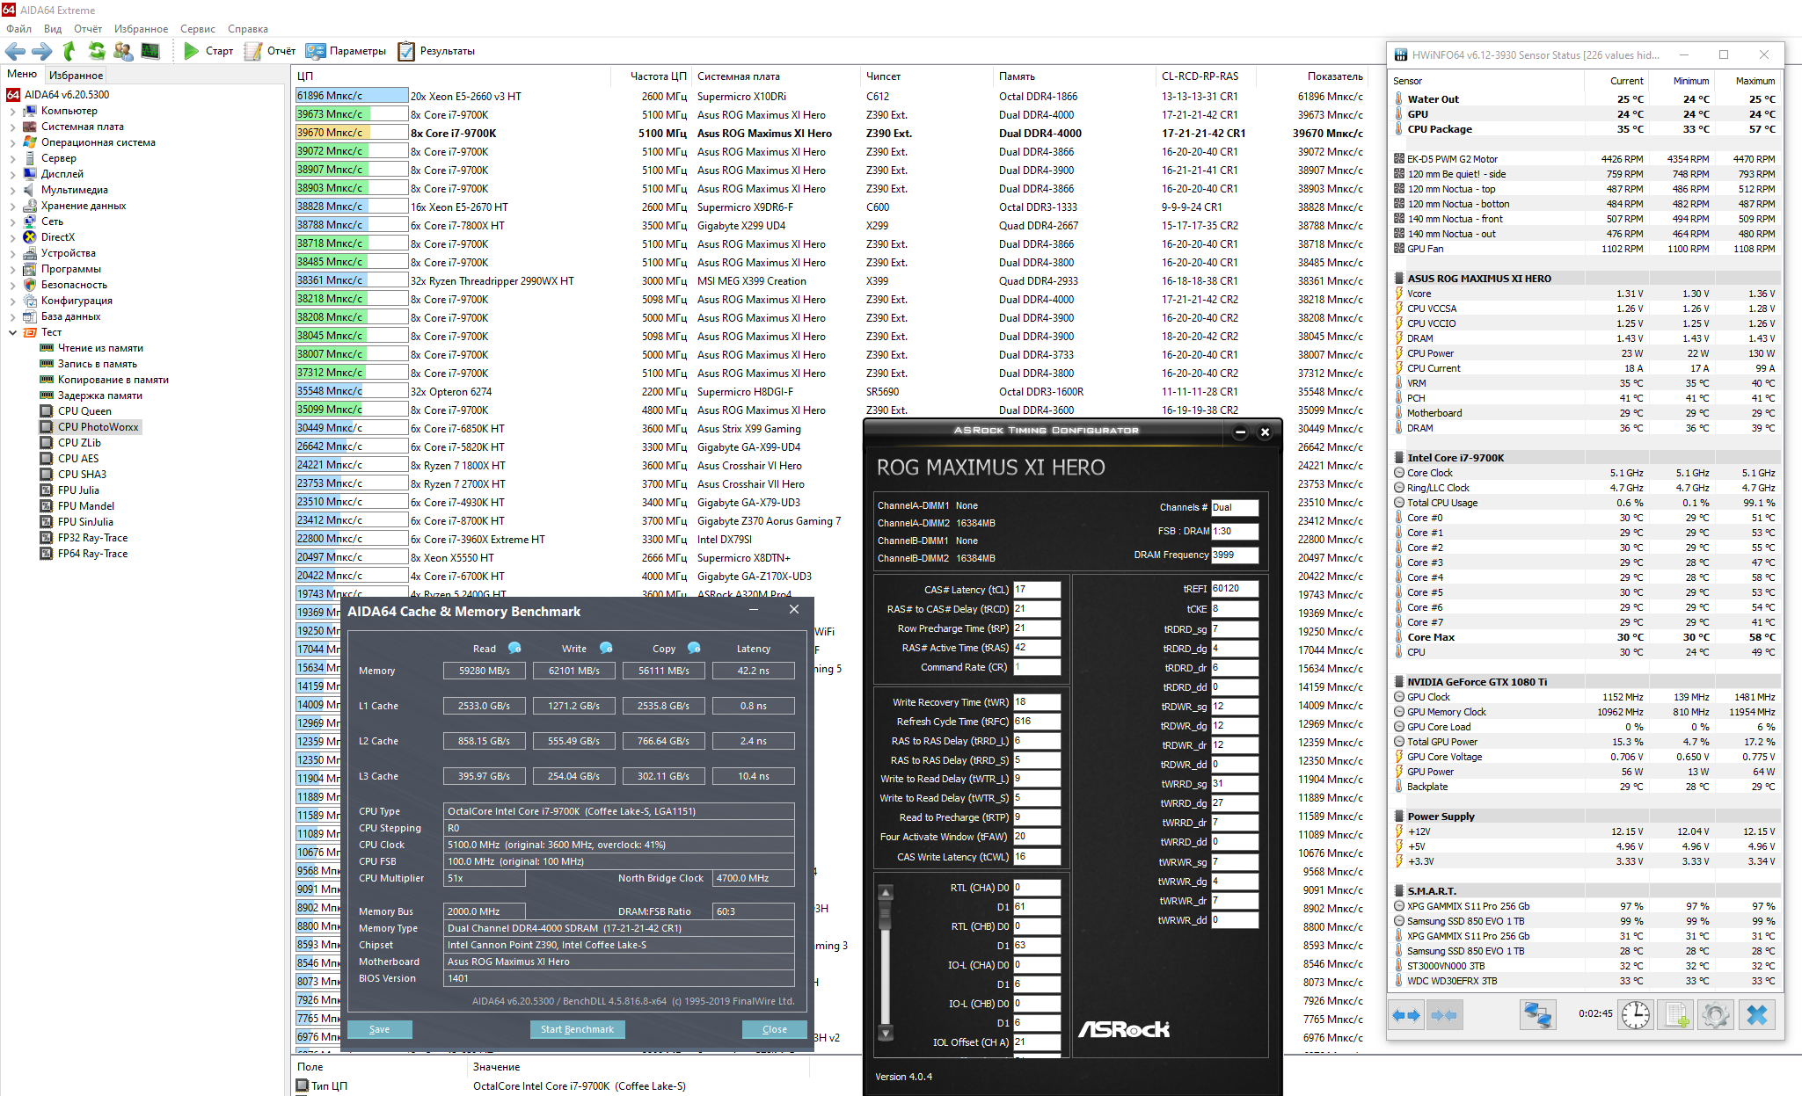
Task: Click the green refresh arrows toolbar icon
Action: 97,51
